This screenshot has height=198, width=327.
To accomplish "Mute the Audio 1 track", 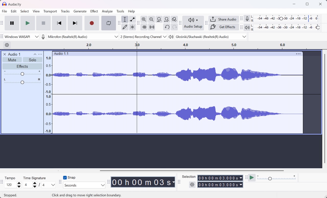I will 12,60.
